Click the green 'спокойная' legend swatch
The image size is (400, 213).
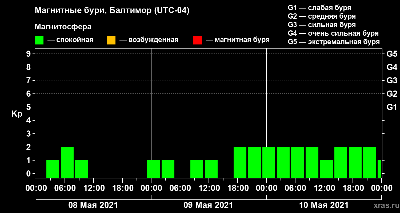coord(39,40)
